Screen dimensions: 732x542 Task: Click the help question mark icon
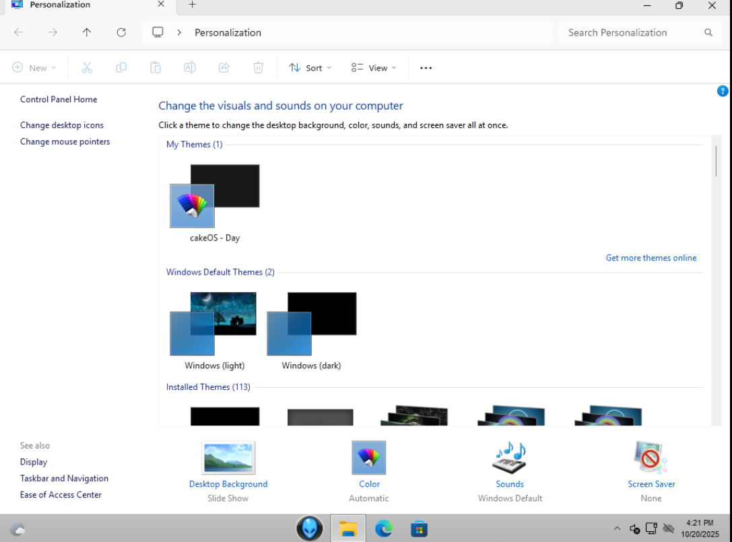[723, 92]
